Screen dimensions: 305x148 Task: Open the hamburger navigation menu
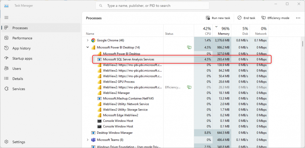[x=7, y=18]
